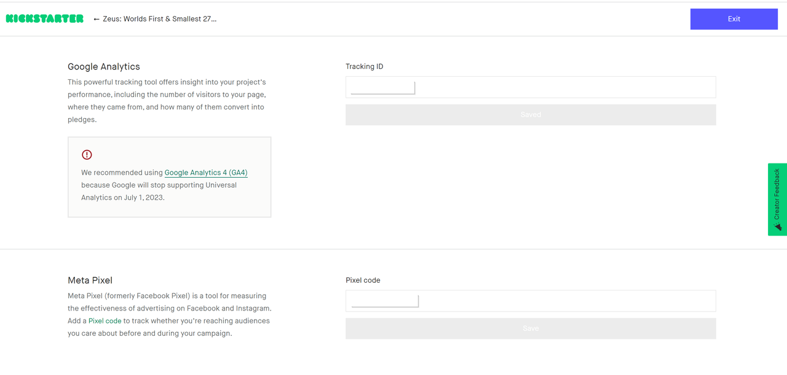Click the Pixel code input field
Image resolution: width=787 pixels, height=375 pixels.
point(531,301)
